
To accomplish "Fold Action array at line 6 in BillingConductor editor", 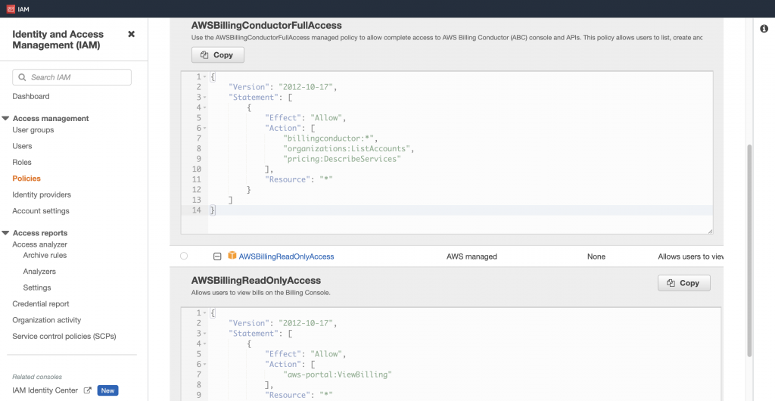I will pos(204,128).
